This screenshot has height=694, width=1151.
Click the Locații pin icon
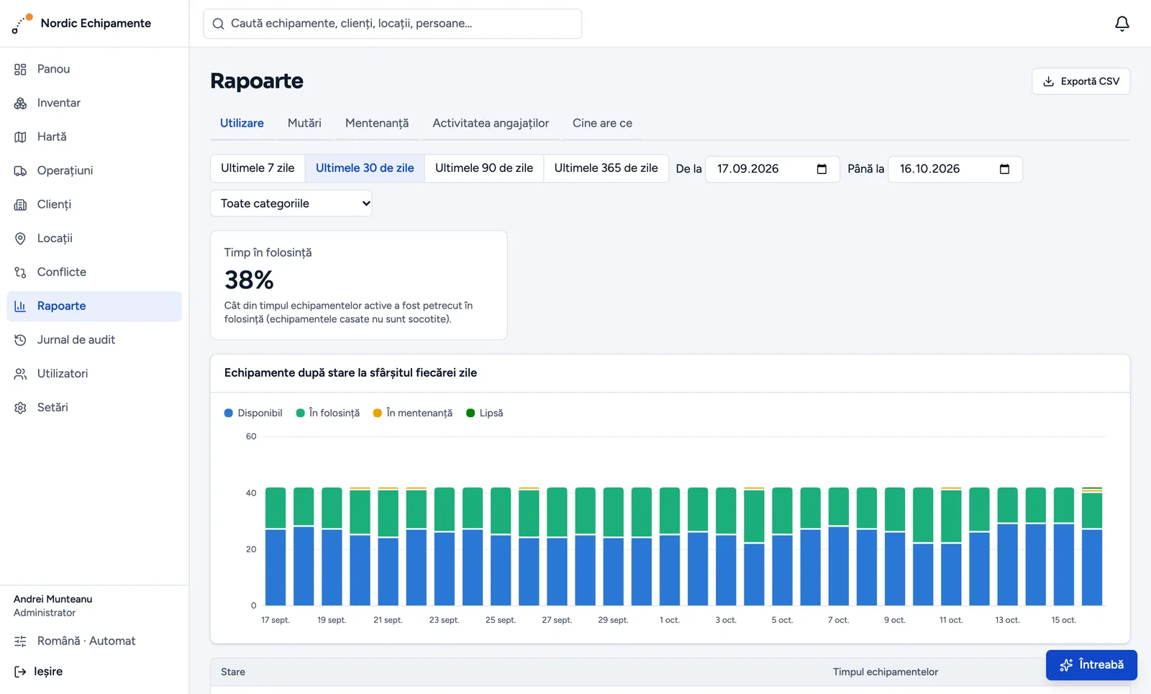20,238
